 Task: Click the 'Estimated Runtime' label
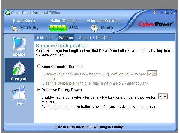click(103, 20)
